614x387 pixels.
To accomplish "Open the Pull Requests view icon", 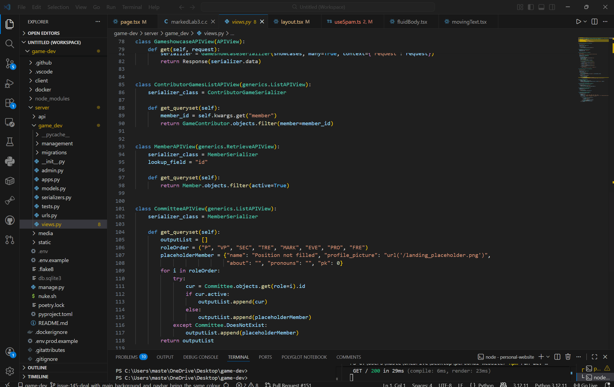I will (10, 240).
